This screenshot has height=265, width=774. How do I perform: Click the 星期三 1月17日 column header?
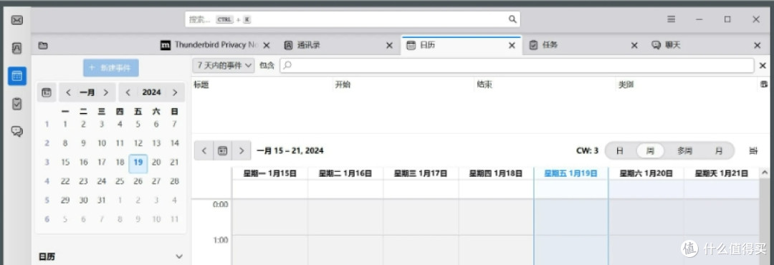pos(421,174)
